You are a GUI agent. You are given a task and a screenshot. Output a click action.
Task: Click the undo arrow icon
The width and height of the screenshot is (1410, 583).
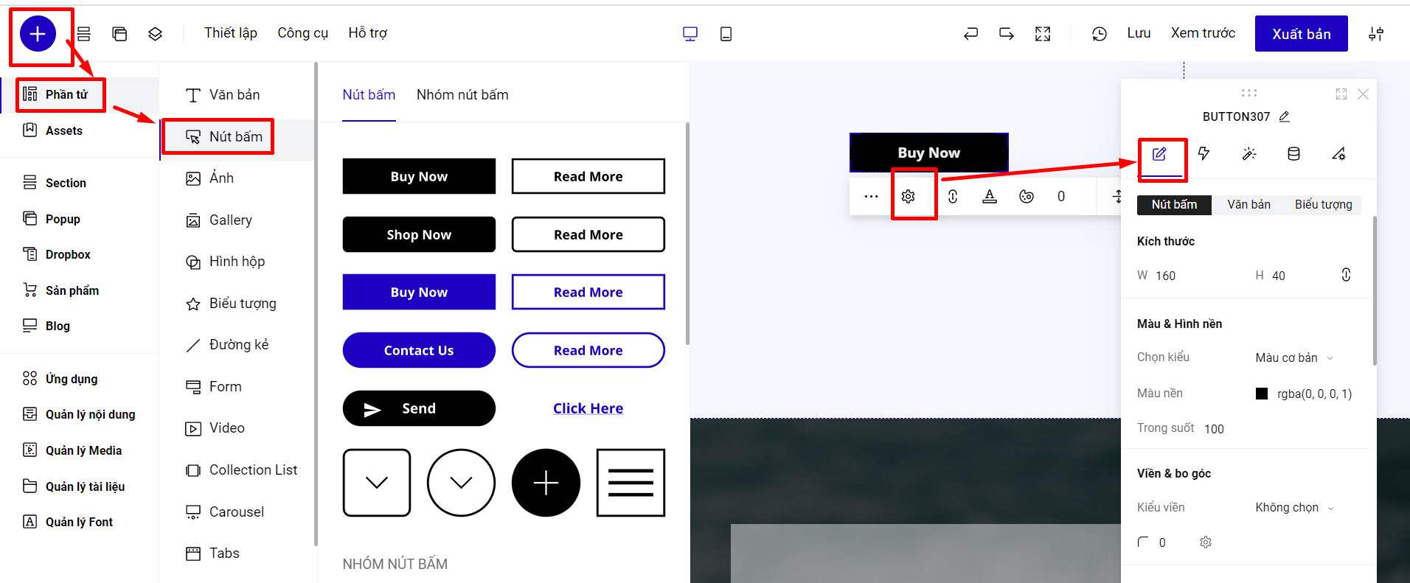coord(970,34)
